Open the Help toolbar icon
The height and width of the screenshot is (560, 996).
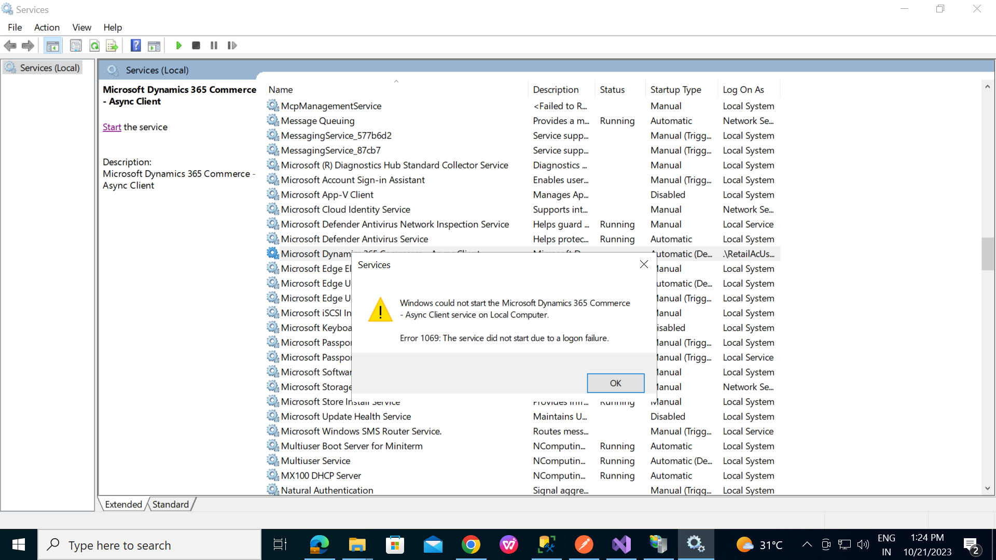click(135, 46)
